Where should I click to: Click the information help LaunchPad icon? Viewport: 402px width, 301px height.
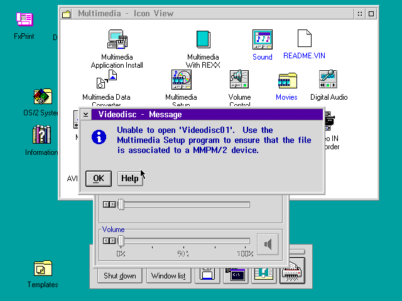(x=264, y=275)
